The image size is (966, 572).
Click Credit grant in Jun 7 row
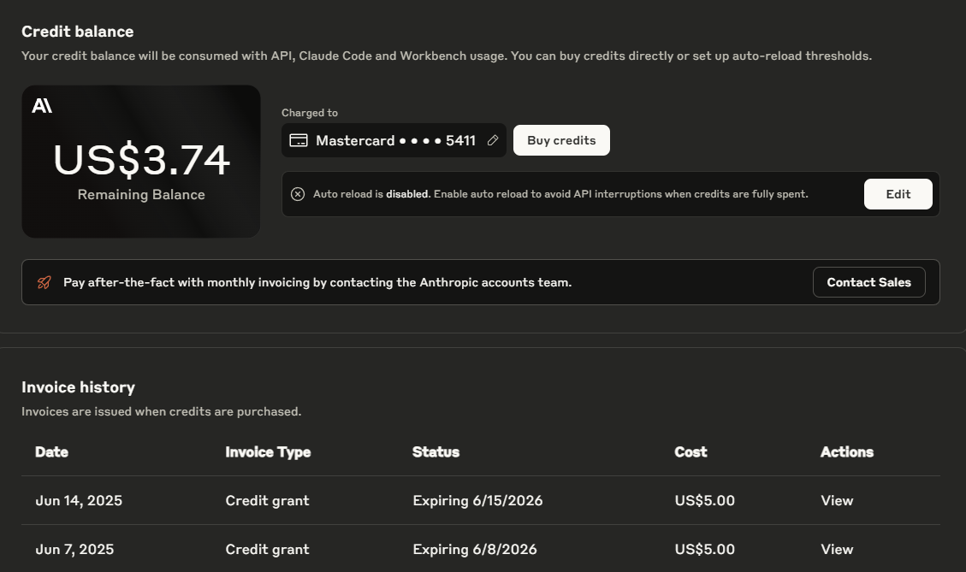click(x=267, y=549)
